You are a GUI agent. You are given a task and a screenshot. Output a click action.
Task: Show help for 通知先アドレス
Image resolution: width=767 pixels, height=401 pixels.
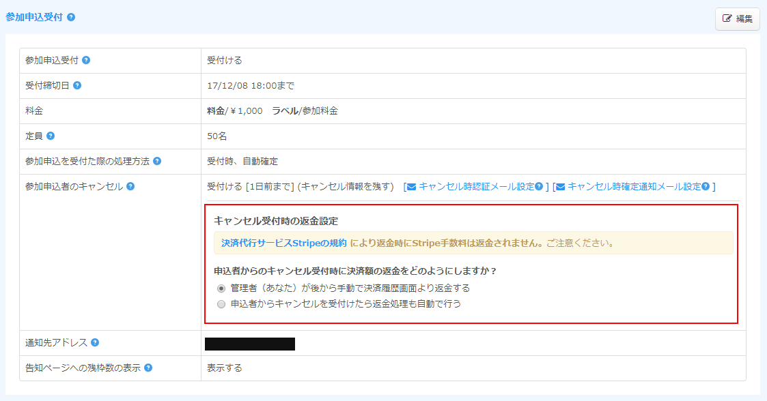point(95,342)
